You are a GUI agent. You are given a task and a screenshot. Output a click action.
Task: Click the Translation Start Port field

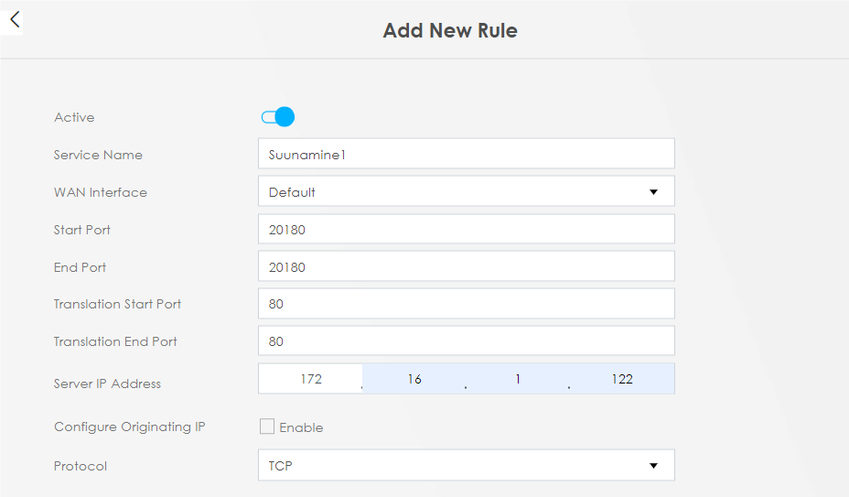click(467, 304)
